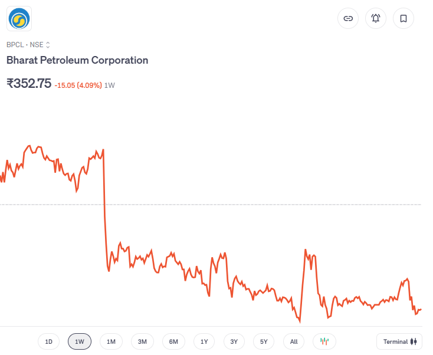The height and width of the screenshot is (355, 433).
Task: Open the Terminal chart view
Action: pos(399,341)
